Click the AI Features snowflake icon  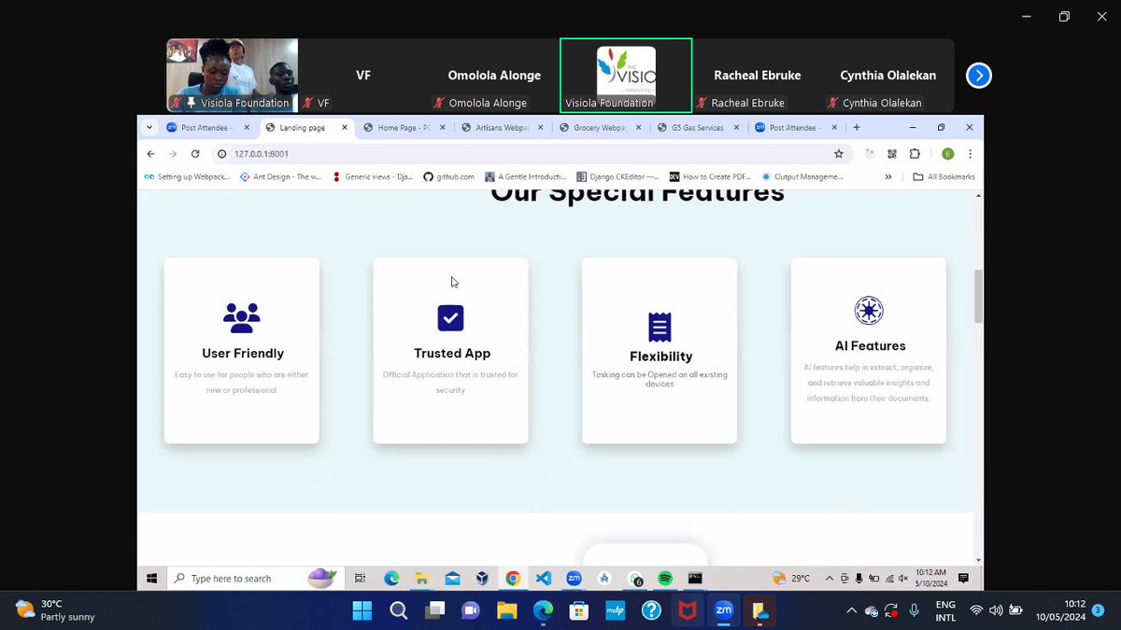tap(868, 311)
